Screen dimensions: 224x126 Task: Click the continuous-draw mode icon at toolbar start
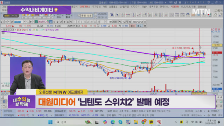[x=112, y=15]
